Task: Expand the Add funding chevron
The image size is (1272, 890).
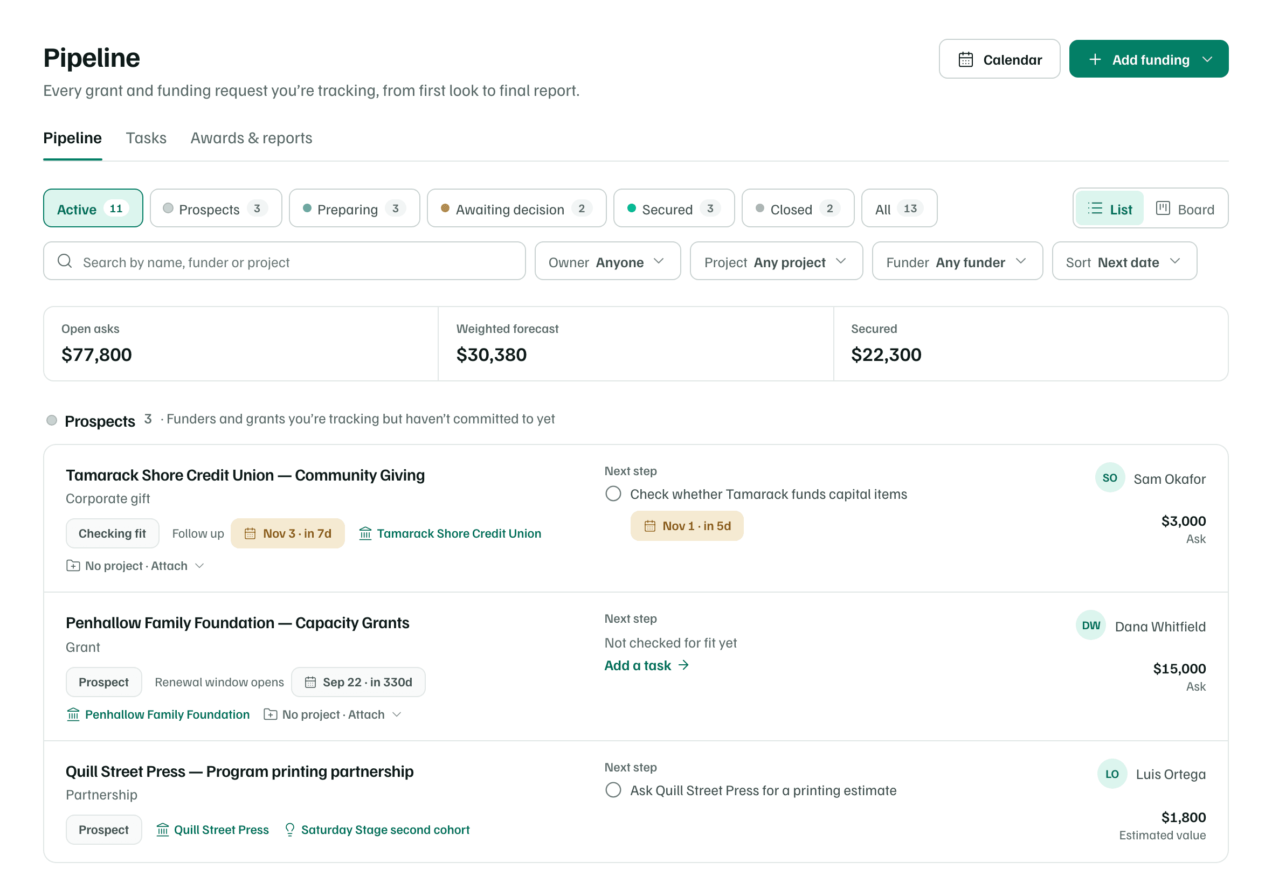Action: [1207, 59]
